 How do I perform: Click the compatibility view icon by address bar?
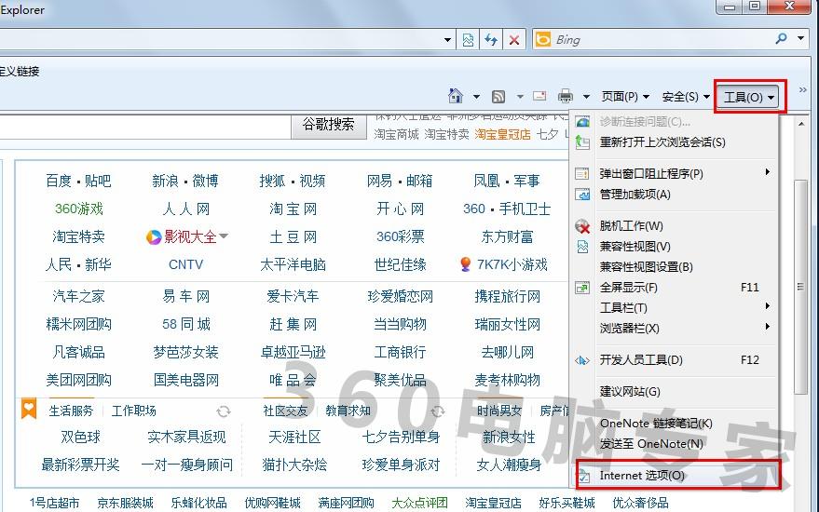[468, 40]
